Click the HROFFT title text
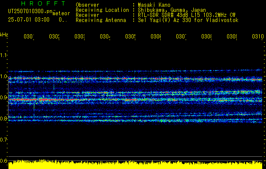Screen dimensions: 266x169 [44, 3]
